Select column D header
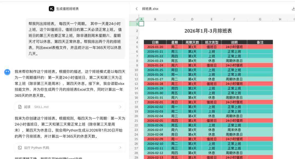The image size is (295, 159). 192,19
